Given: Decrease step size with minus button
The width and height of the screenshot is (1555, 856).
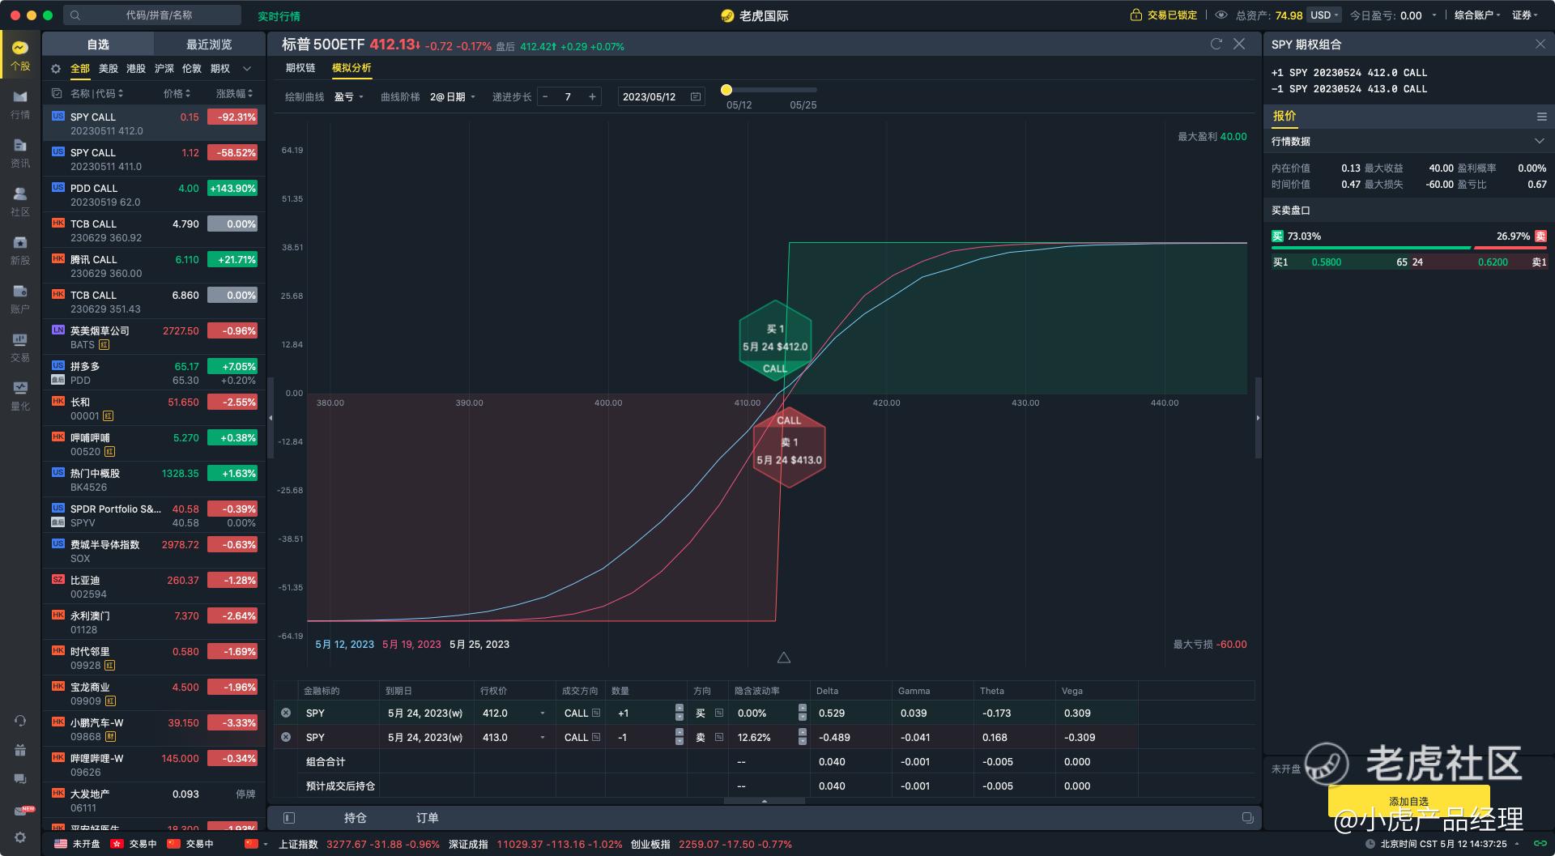Looking at the screenshot, I should coord(545,96).
